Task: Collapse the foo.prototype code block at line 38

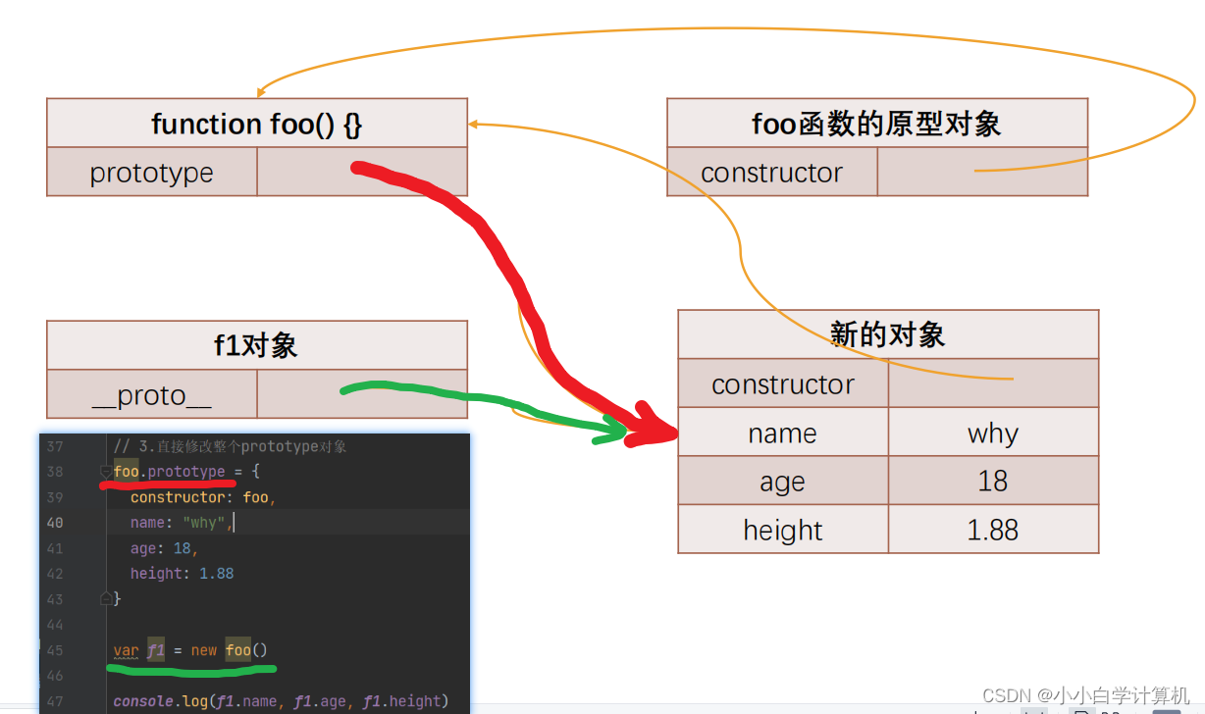Action: point(106,471)
